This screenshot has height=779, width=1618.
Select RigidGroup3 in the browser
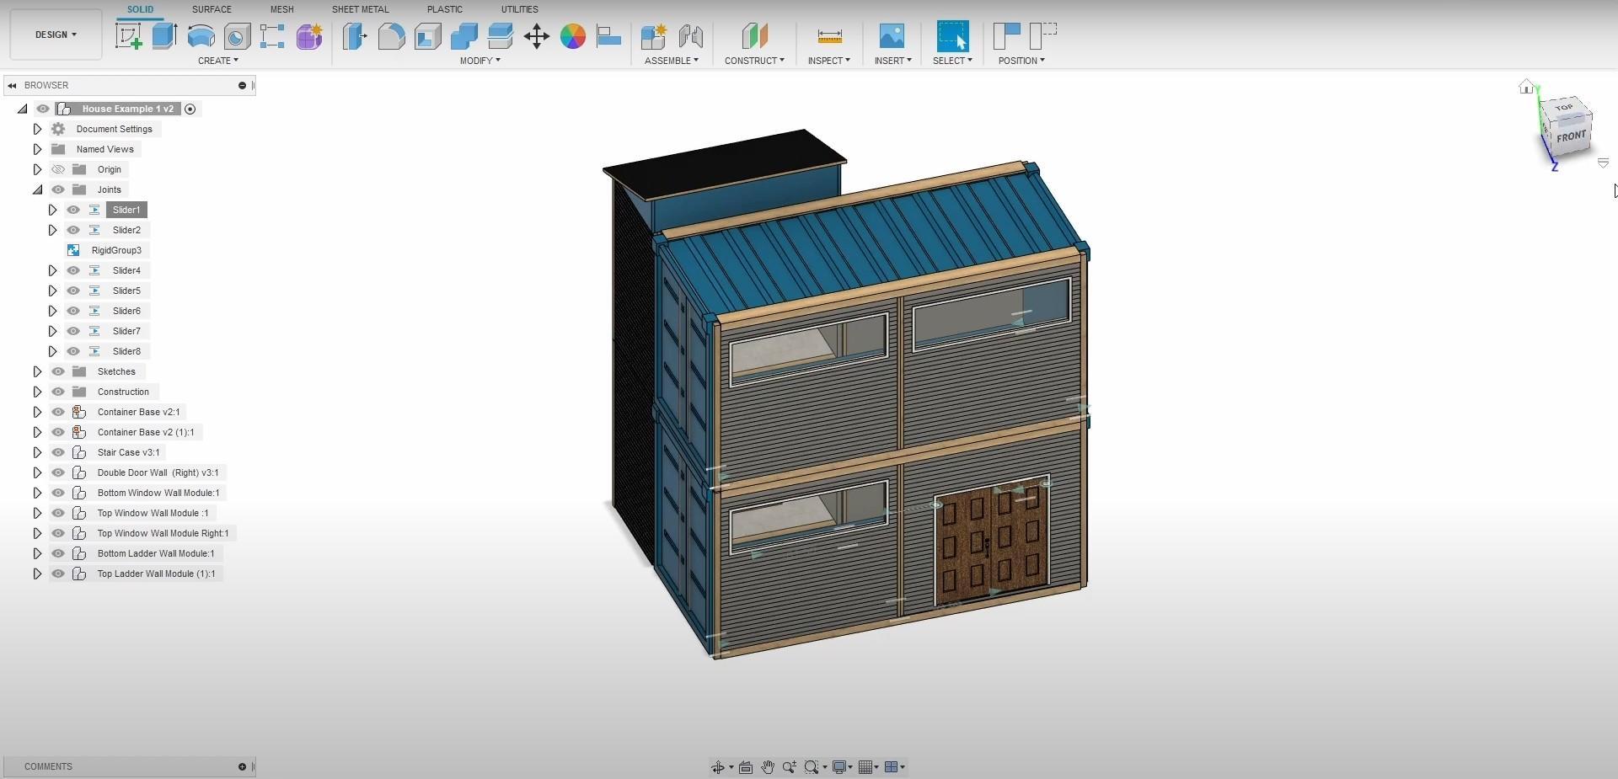point(116,250)
